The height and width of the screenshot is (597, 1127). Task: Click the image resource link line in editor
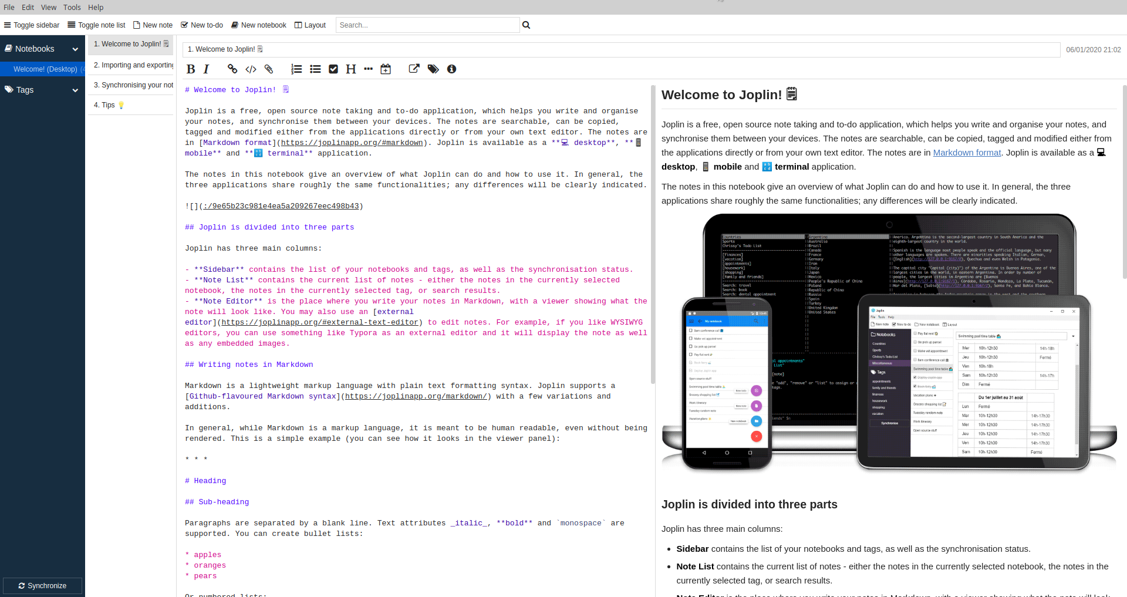tap(274, 206)
